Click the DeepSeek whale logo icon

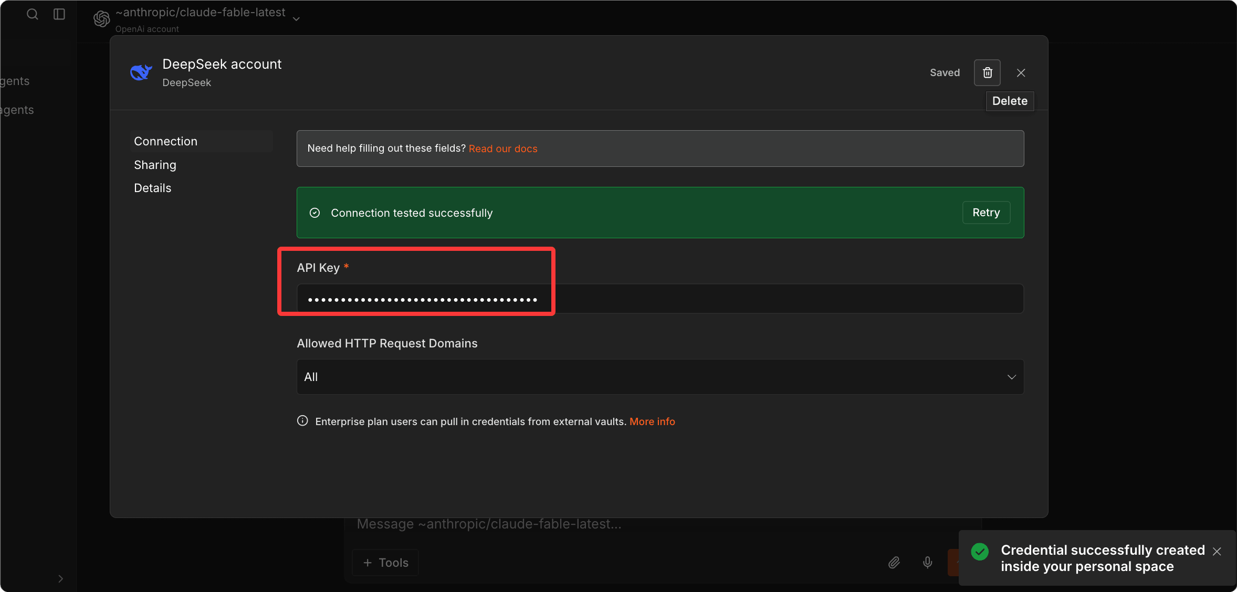[x=141, y=72]
